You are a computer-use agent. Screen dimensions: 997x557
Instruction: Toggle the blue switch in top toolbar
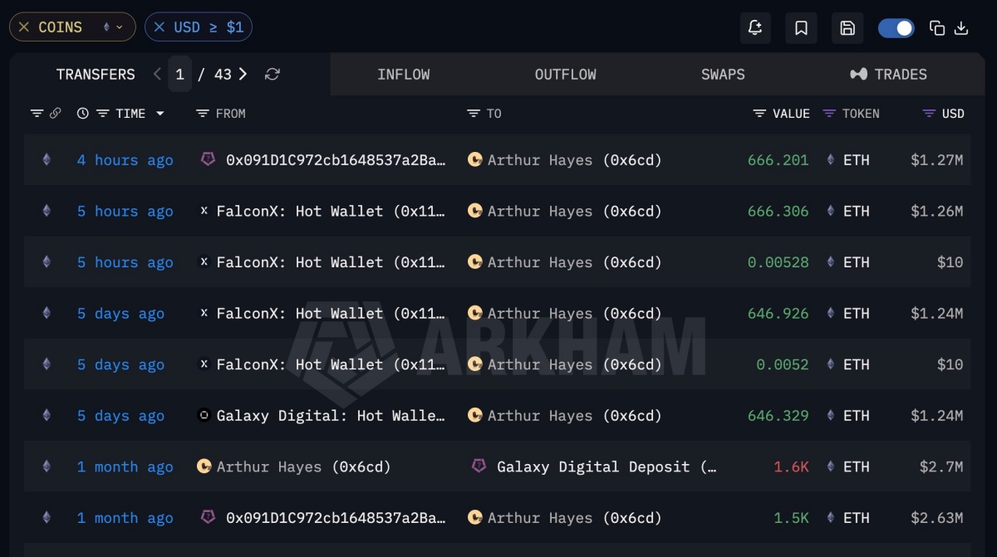click(x=896, y=28)
